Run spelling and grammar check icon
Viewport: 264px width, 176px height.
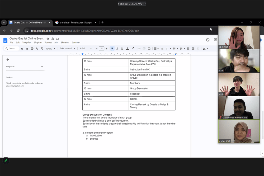pyautogui.click(x=37, y=49)
